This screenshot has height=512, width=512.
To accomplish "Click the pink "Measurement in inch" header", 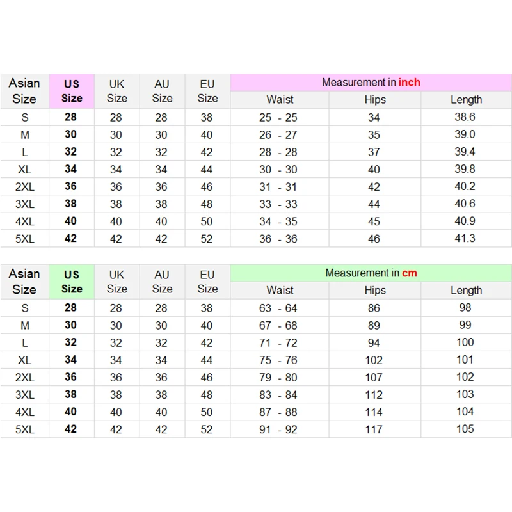I will point(371,83).
